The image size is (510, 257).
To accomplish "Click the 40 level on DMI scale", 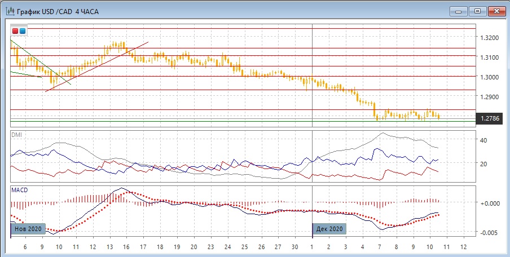I will pyautogui.click(x=483, y=140).
